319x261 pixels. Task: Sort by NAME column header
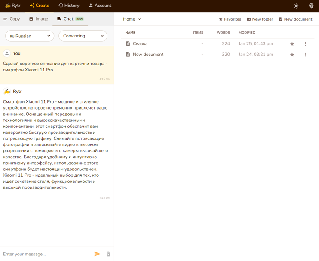(130, 33)
